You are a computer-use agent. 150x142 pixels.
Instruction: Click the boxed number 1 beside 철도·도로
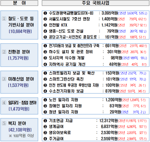tap(4, 19)
